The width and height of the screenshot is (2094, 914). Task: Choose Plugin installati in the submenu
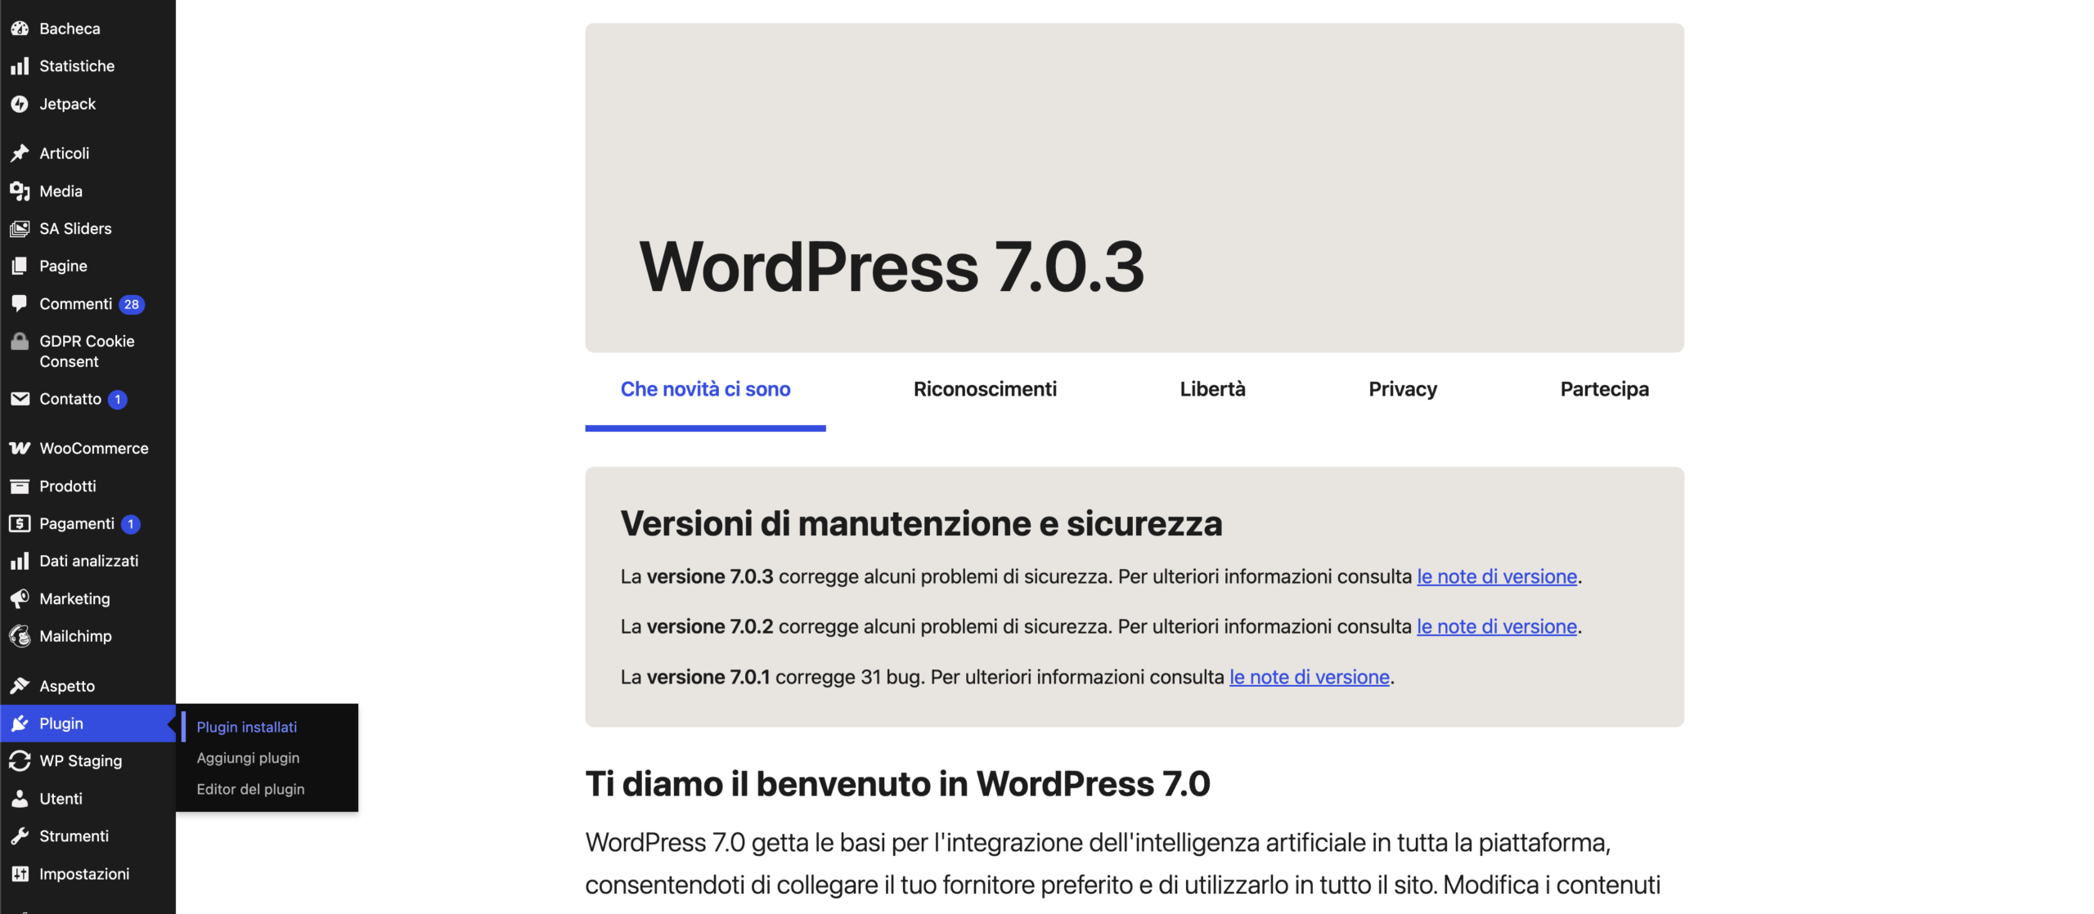(247, 727)
